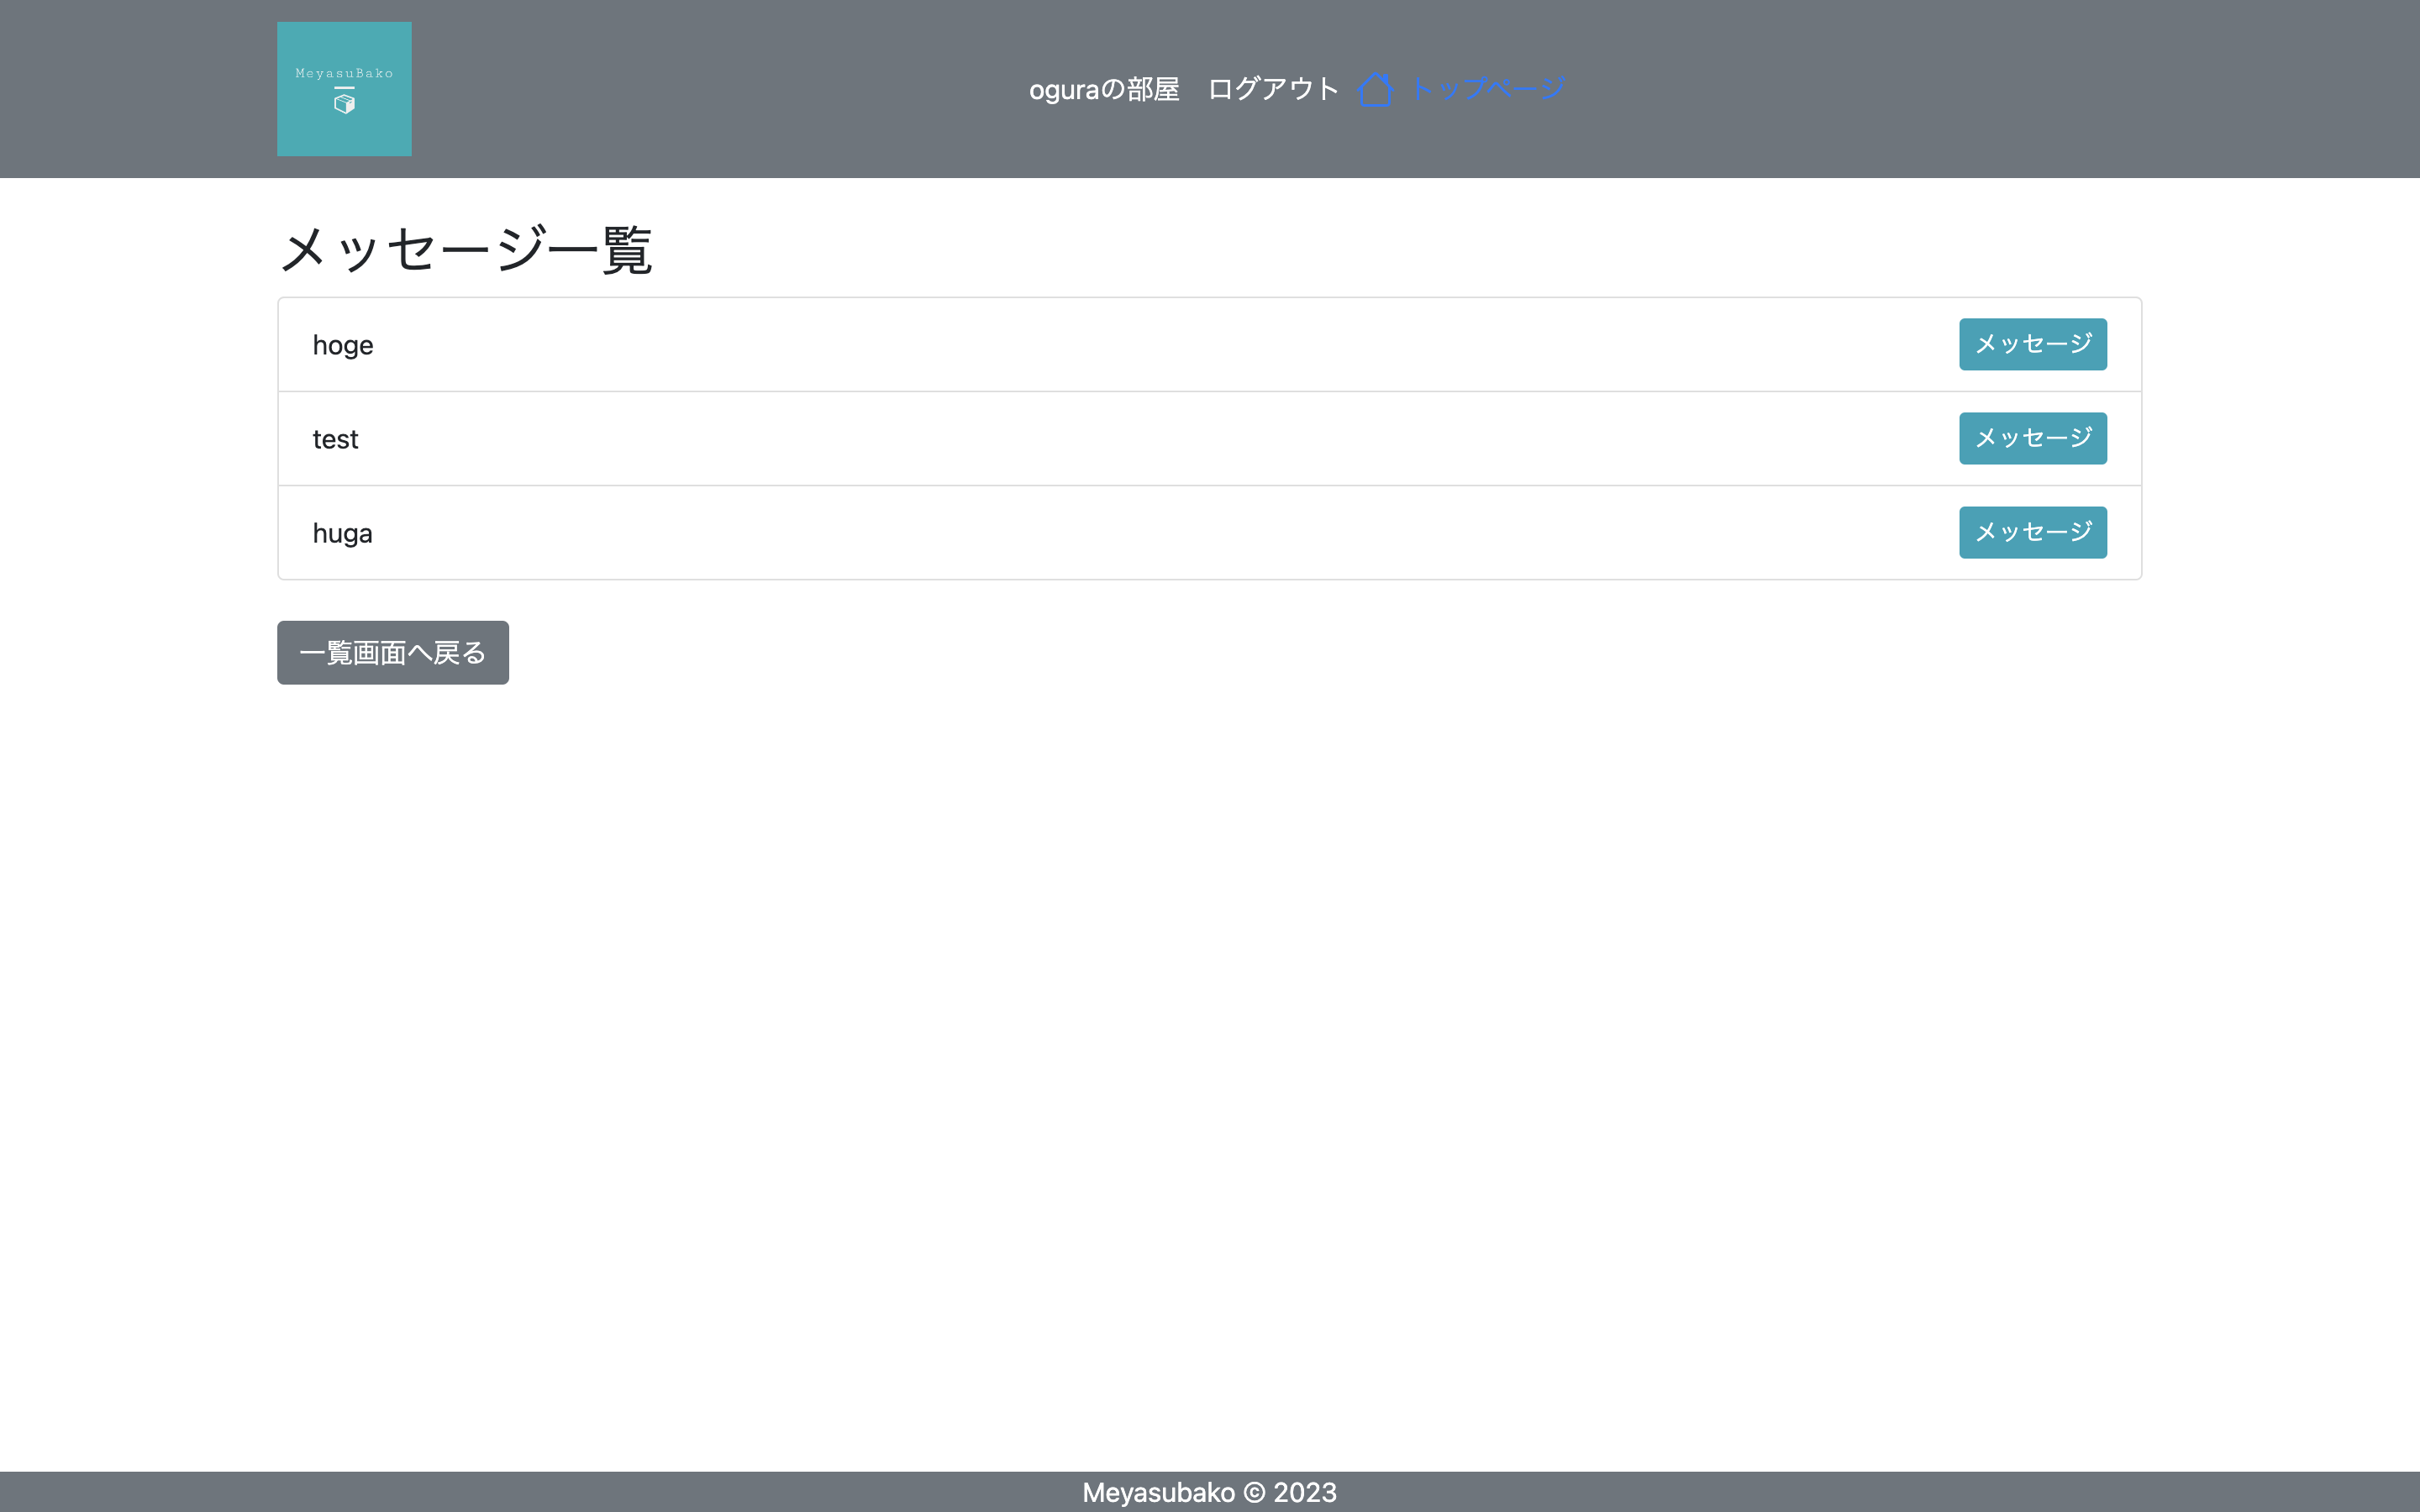
Task: Click the message list container panel
Action: (1210, 438)
